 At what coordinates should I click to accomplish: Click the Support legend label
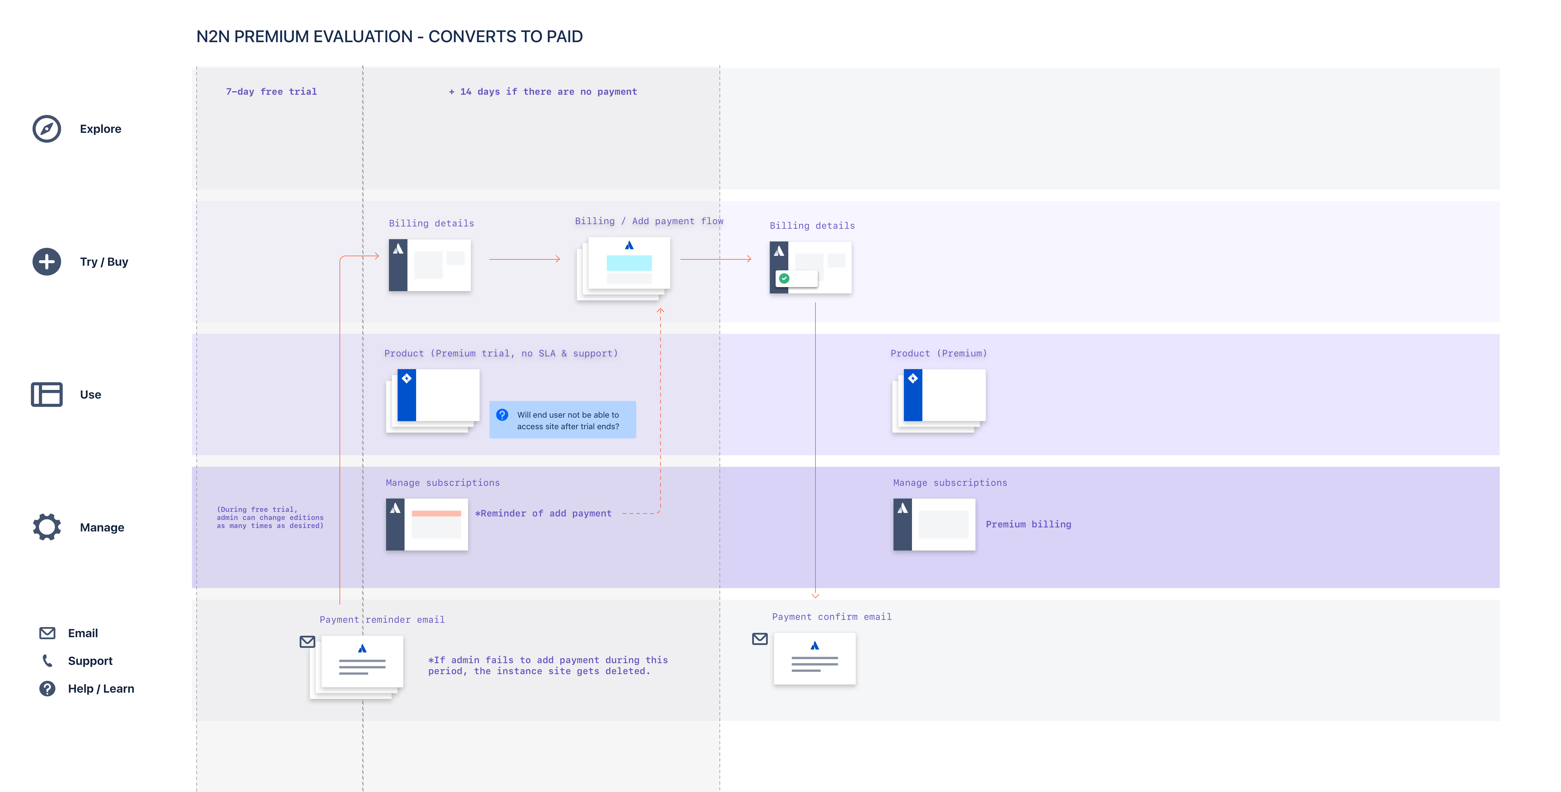pos(90,661)
